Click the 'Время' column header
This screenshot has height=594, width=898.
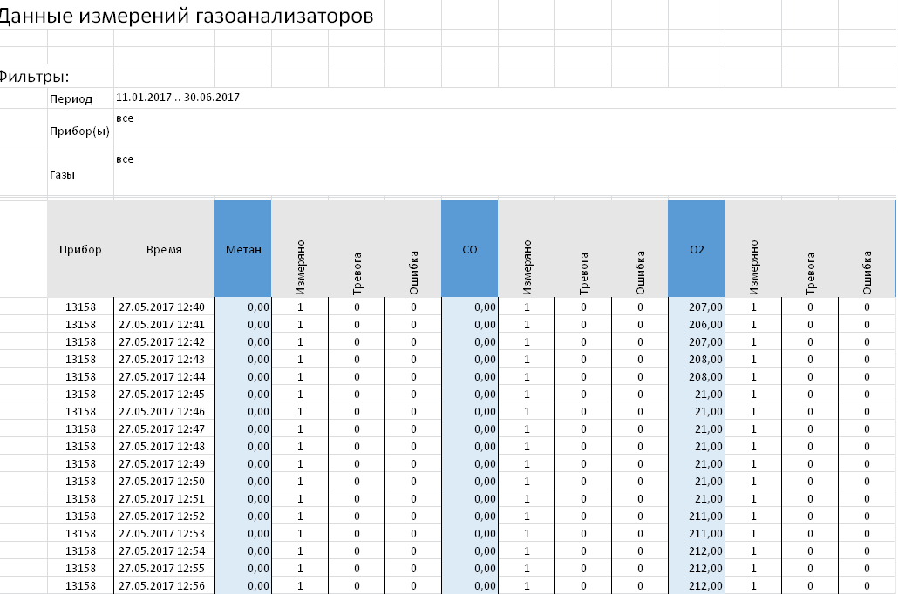(x=164, y=249)
